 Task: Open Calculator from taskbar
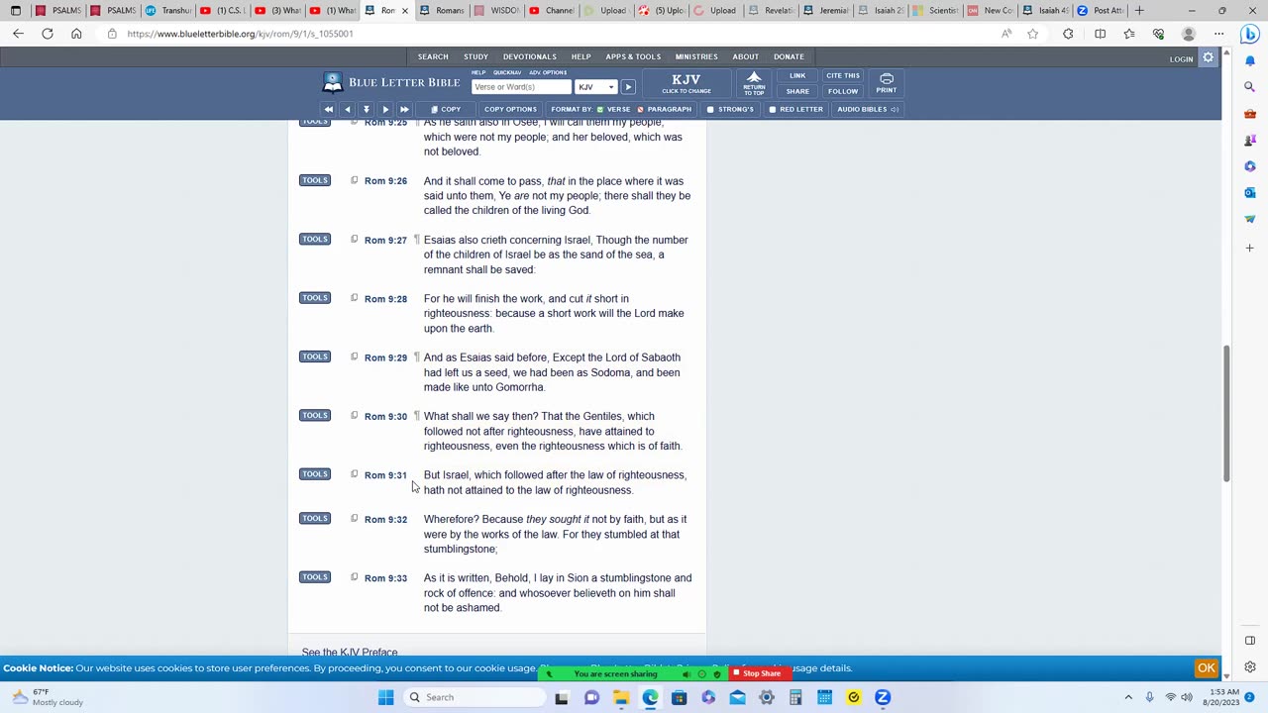795,697
